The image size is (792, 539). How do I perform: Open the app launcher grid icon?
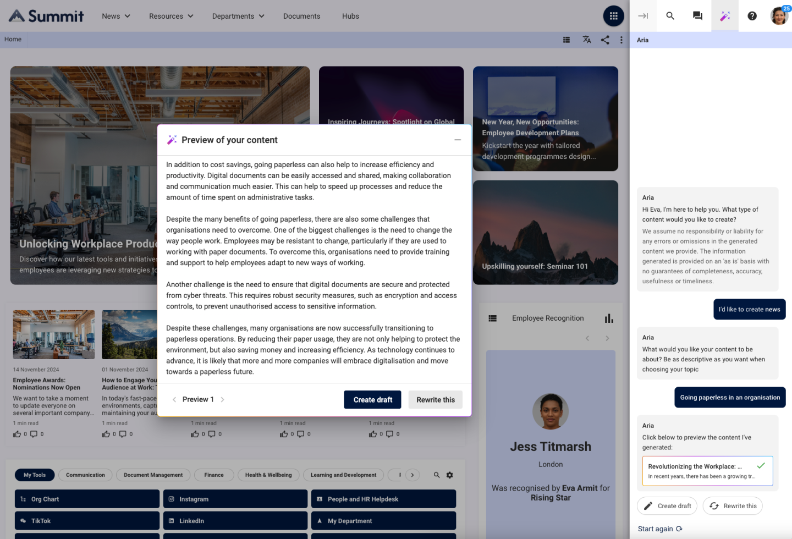pyautogui.click(x=614, y=15)
